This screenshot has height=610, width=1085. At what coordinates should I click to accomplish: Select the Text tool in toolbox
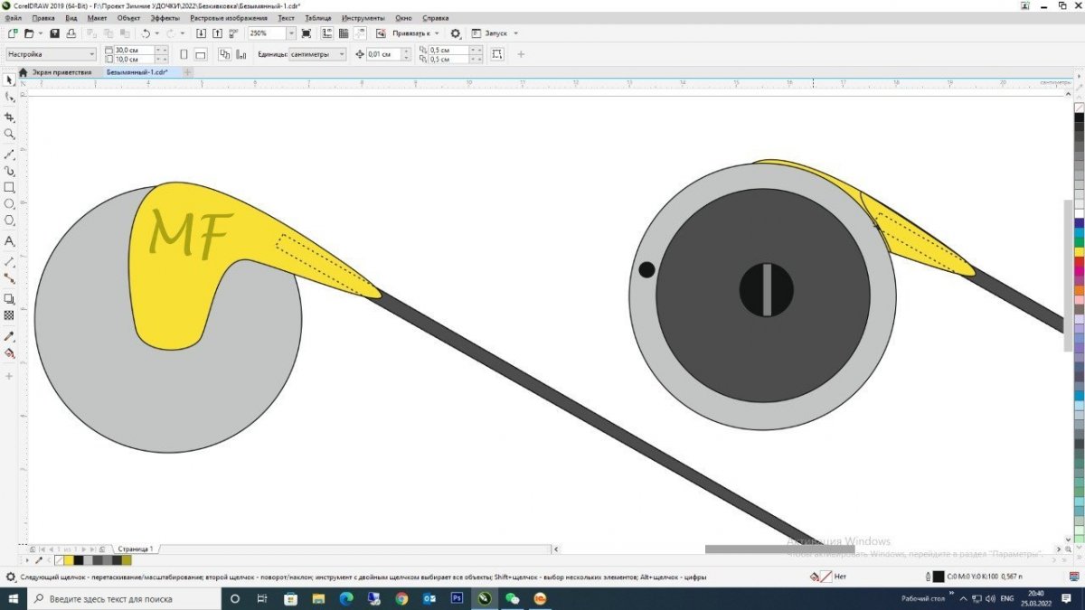9,241
